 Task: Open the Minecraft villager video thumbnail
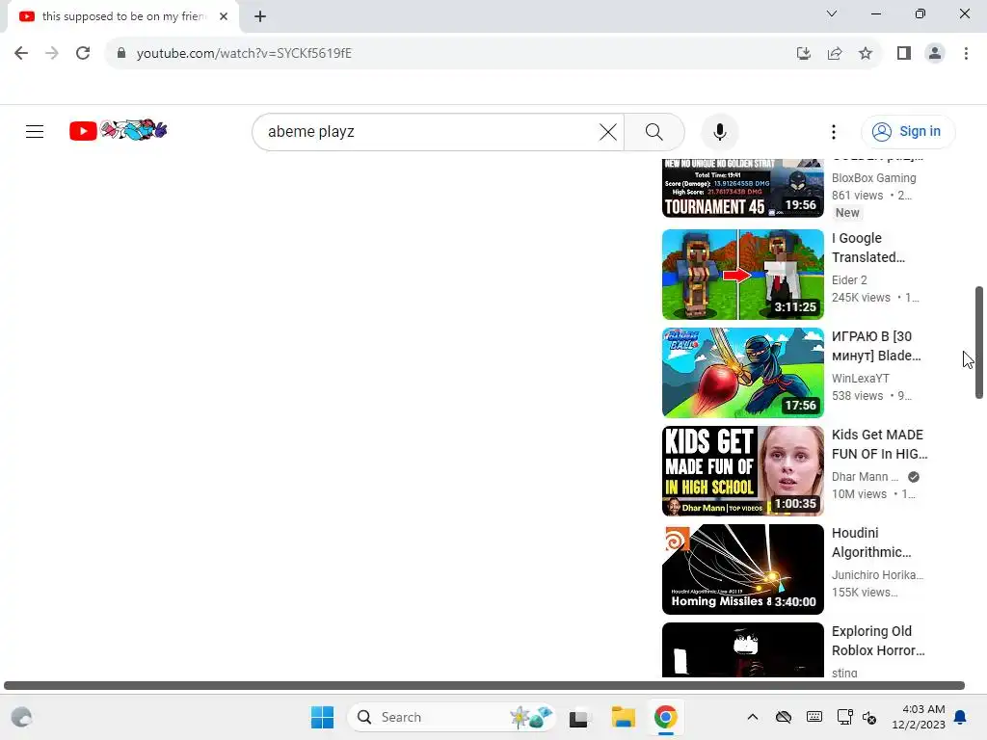[743, 275]
